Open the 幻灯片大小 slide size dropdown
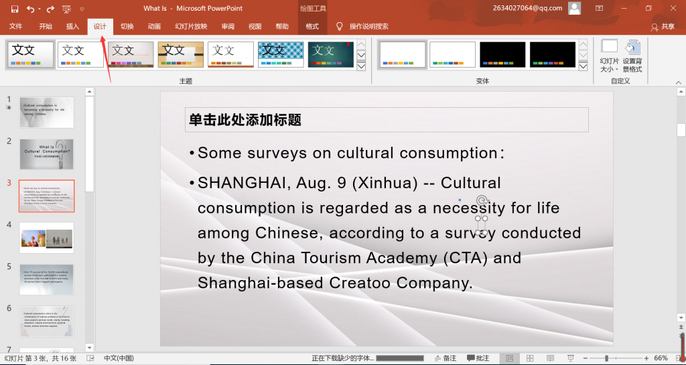The height and width of the screenshot is (365, 686). [x=610, y=56]
